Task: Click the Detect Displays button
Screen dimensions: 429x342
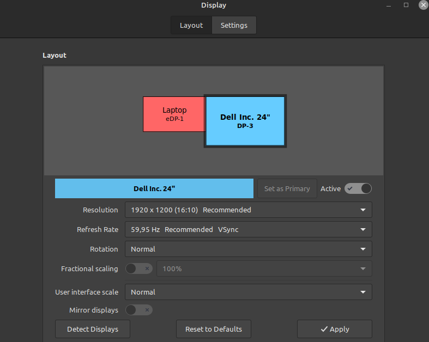Action: point(93,329)
